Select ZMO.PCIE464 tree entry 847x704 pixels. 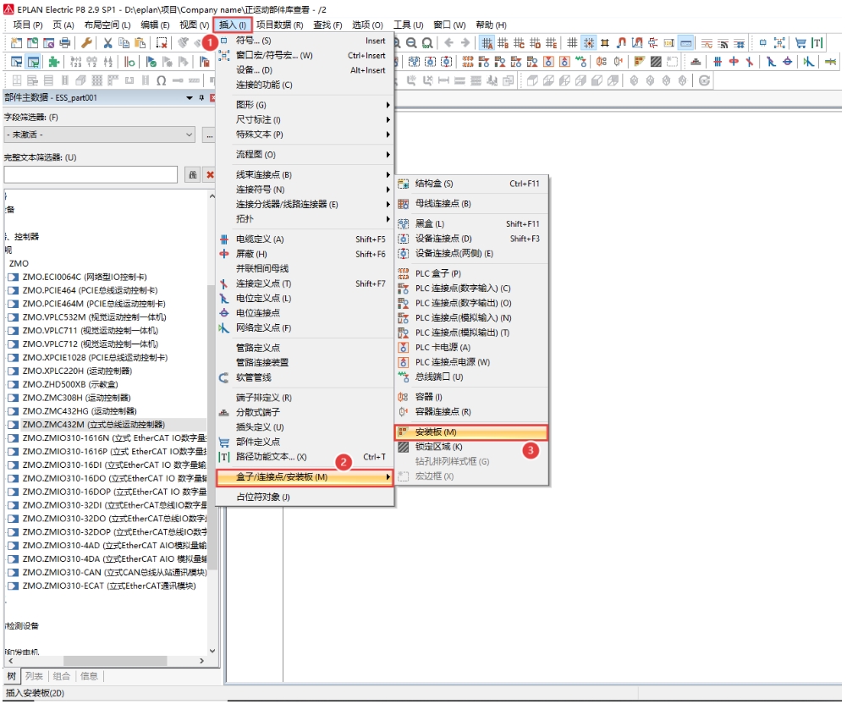pos(90,290)
